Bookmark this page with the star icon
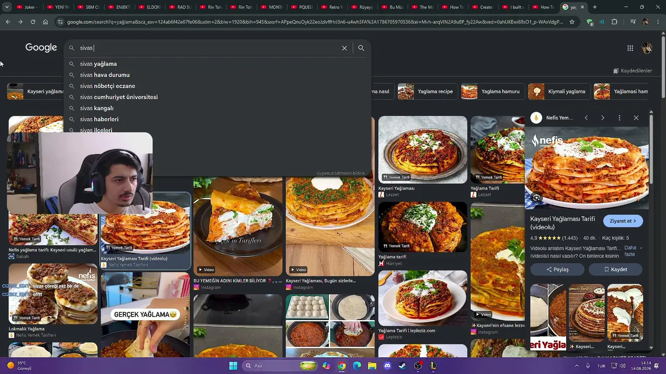666x374 pixels. 572,22
